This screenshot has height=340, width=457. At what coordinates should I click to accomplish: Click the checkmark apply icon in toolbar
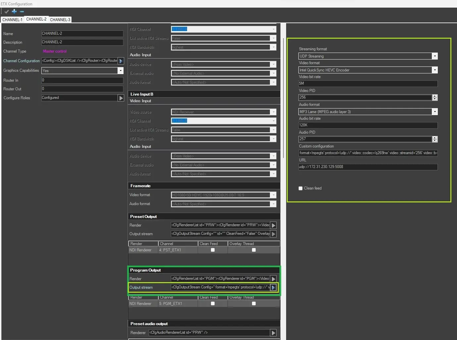point(7,12)
